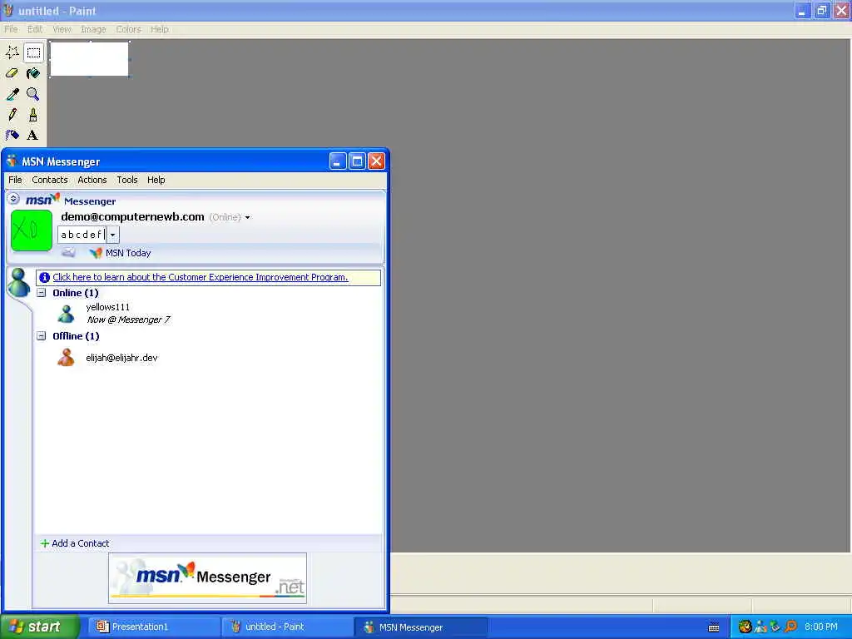Screen dimensions: 852x639
Task: Close the MSN Messenger window
Action: click(x=377, y=161)
